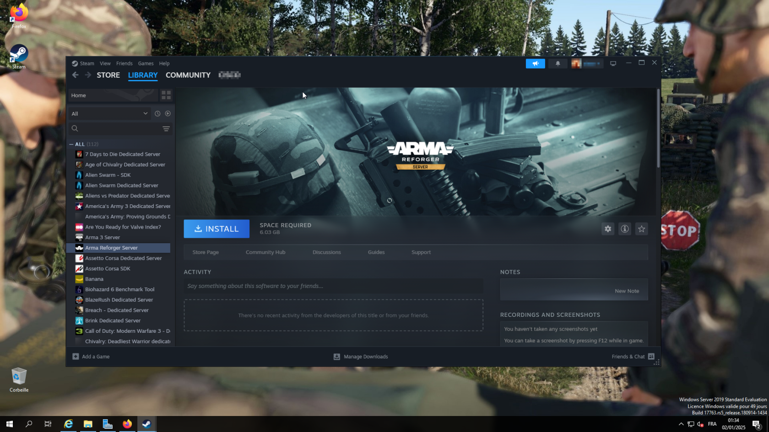The width and height of the screenshot is (769, 432).
Task: Switch to Big Picture mode icon
Action: [x=613, y=64]
